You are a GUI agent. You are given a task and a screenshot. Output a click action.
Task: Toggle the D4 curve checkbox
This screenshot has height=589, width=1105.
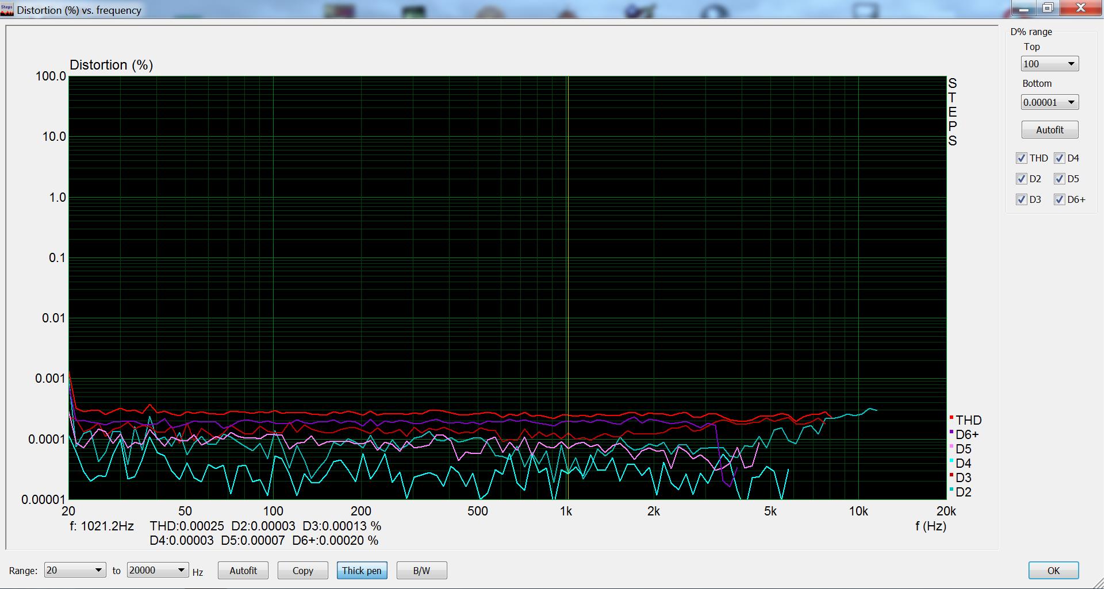(x=1059, y=158)
